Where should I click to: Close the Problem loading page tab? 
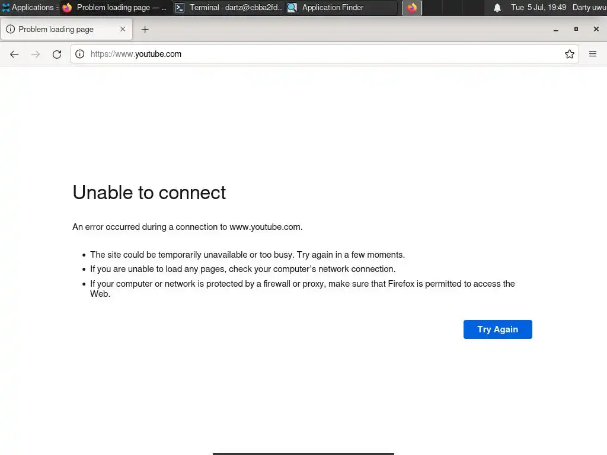click(x=123, y=29)
